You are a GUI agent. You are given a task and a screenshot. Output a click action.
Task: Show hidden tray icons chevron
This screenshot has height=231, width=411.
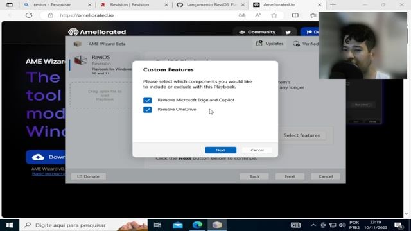[x=313, y=225]
